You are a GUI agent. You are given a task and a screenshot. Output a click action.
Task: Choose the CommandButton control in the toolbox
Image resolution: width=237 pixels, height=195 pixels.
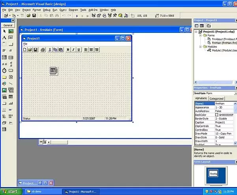pos(11,44)
